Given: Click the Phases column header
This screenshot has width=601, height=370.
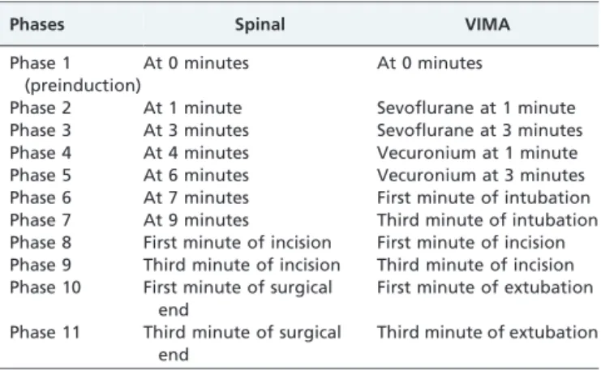Looking at the screenshot, I should [x=36, y=24].
